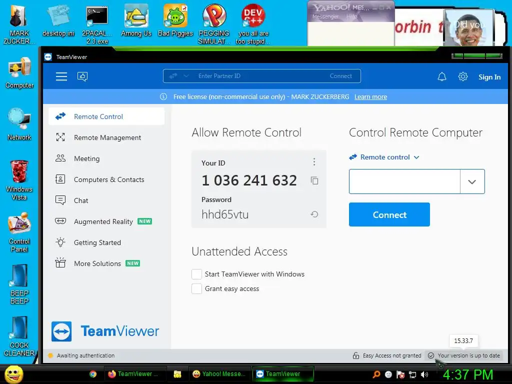This screenshot has width=512, height=384.
Task: Click the active TeamViewer taskbar button
Action: click(283, 374)
